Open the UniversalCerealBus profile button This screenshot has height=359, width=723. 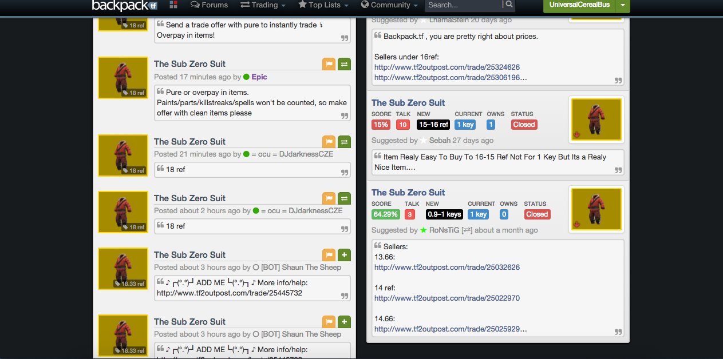click(579, 5)
